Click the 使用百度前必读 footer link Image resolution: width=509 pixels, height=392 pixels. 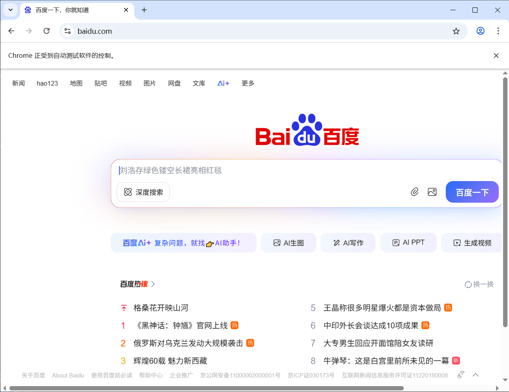pyautogui.click(x=112, y=375)
